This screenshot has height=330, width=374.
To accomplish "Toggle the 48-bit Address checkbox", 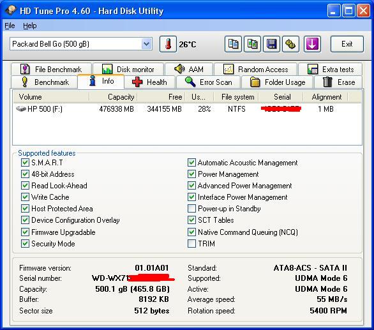I will (25, 174).
